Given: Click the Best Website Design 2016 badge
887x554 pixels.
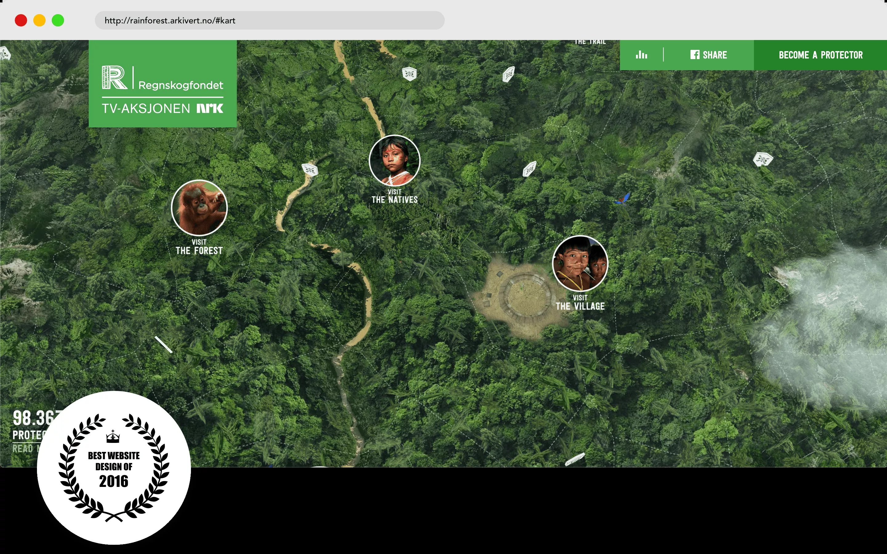Looking at the screenshot, I should point(114,468).
